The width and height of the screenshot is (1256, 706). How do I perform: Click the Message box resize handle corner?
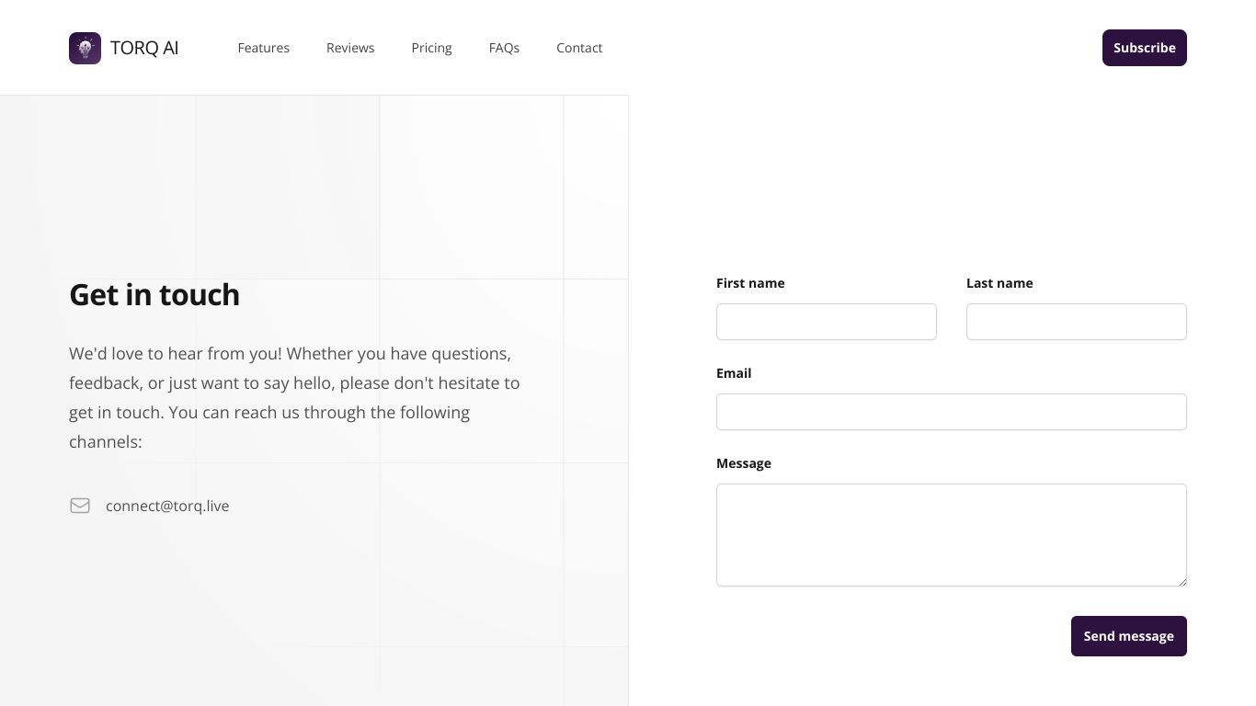[1182, 581]
